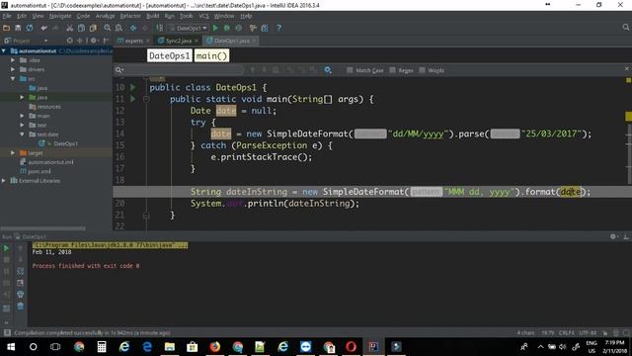Expand the .idea folder

(13, 60)
